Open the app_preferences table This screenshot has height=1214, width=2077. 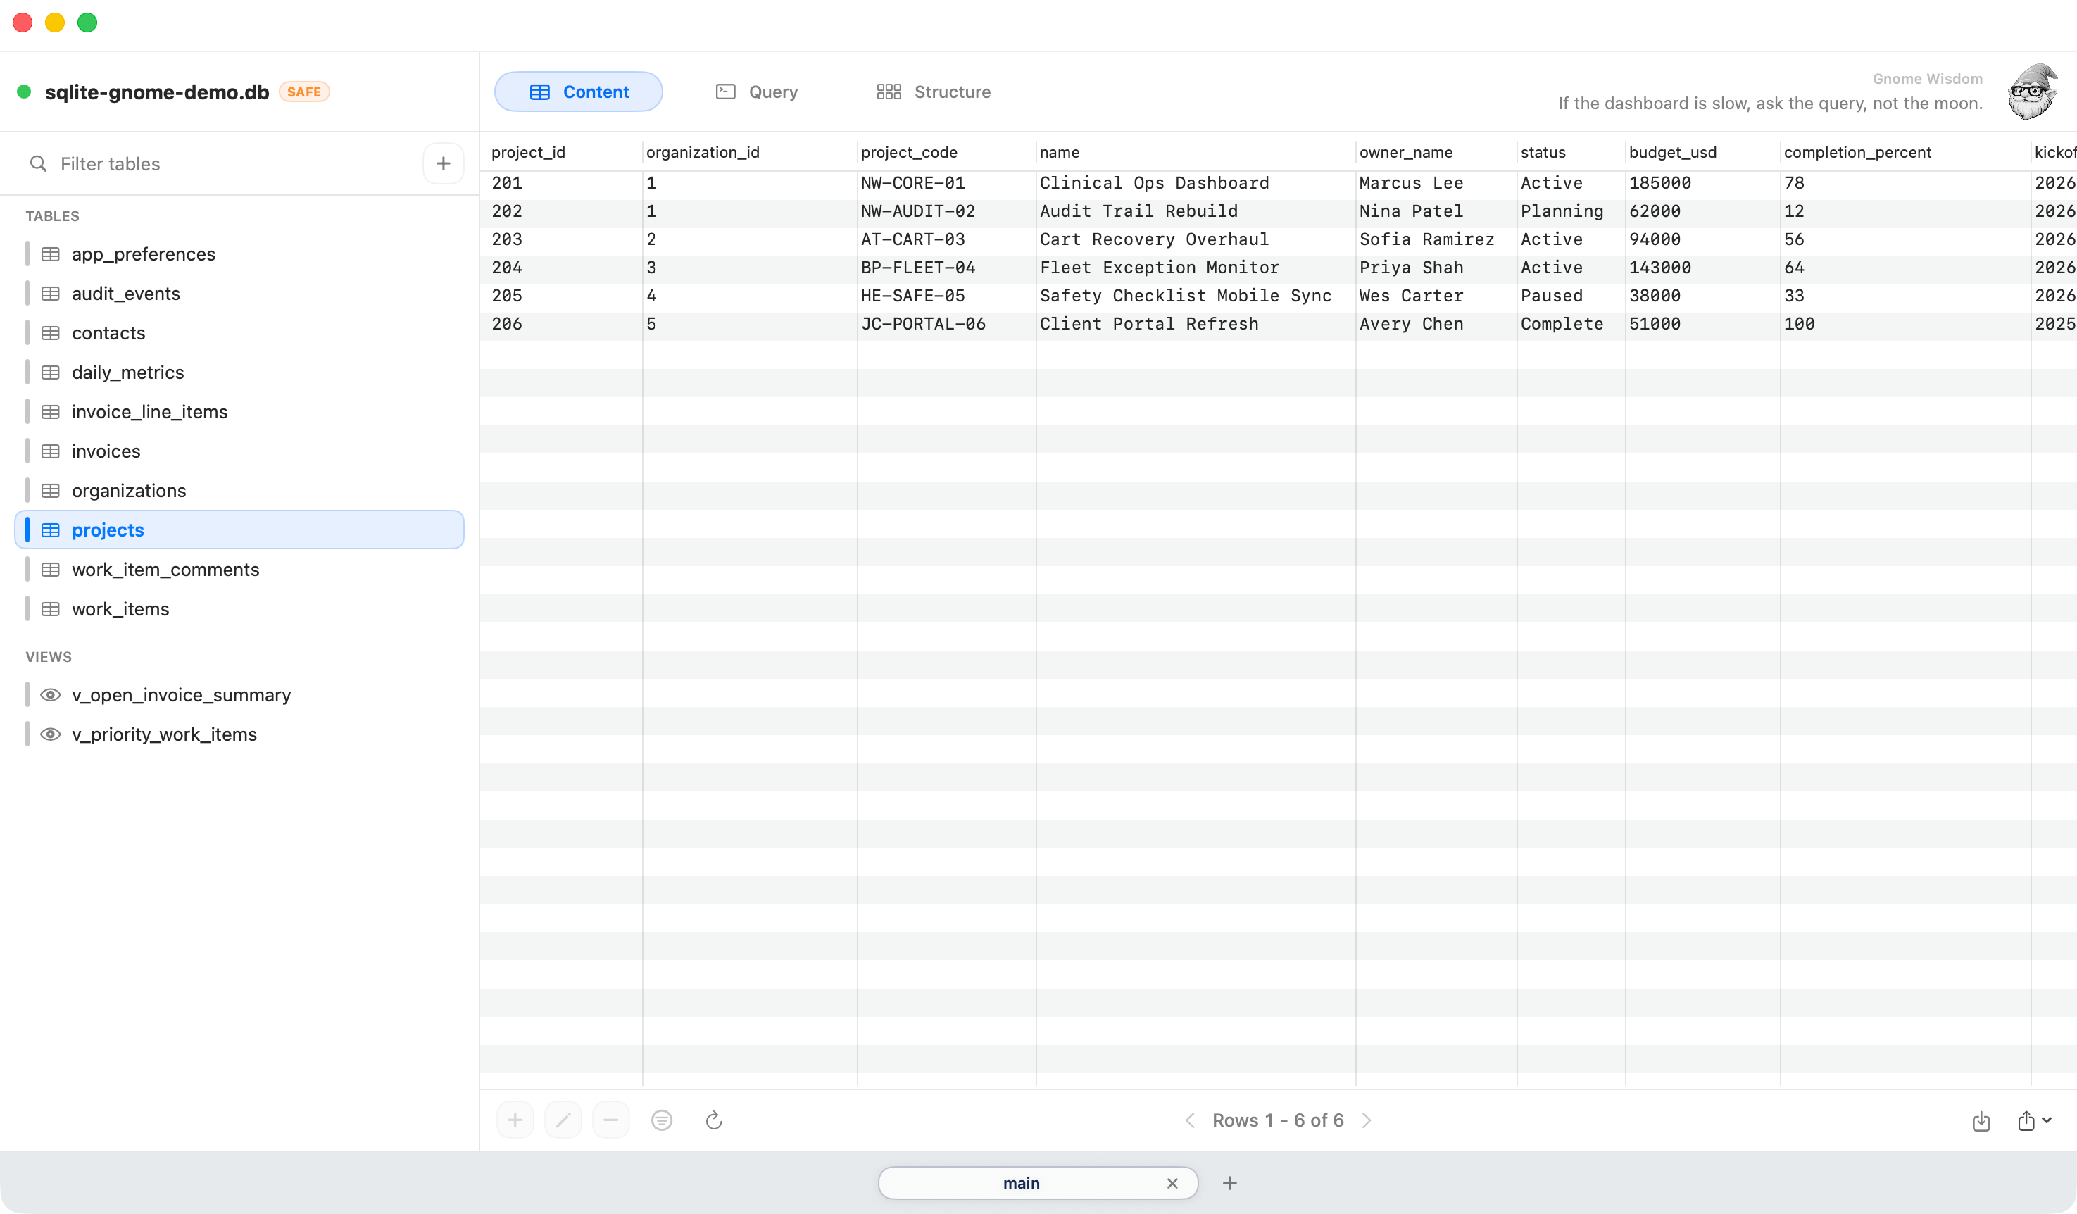click(239, 254)
